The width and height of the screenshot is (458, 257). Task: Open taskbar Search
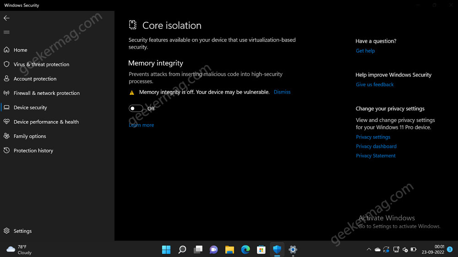click(x=182, y=249)
